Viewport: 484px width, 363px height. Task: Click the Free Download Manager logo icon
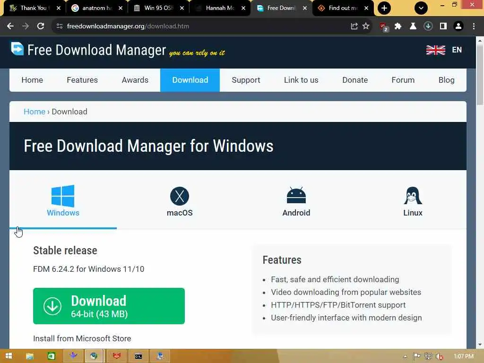[17, 49]
